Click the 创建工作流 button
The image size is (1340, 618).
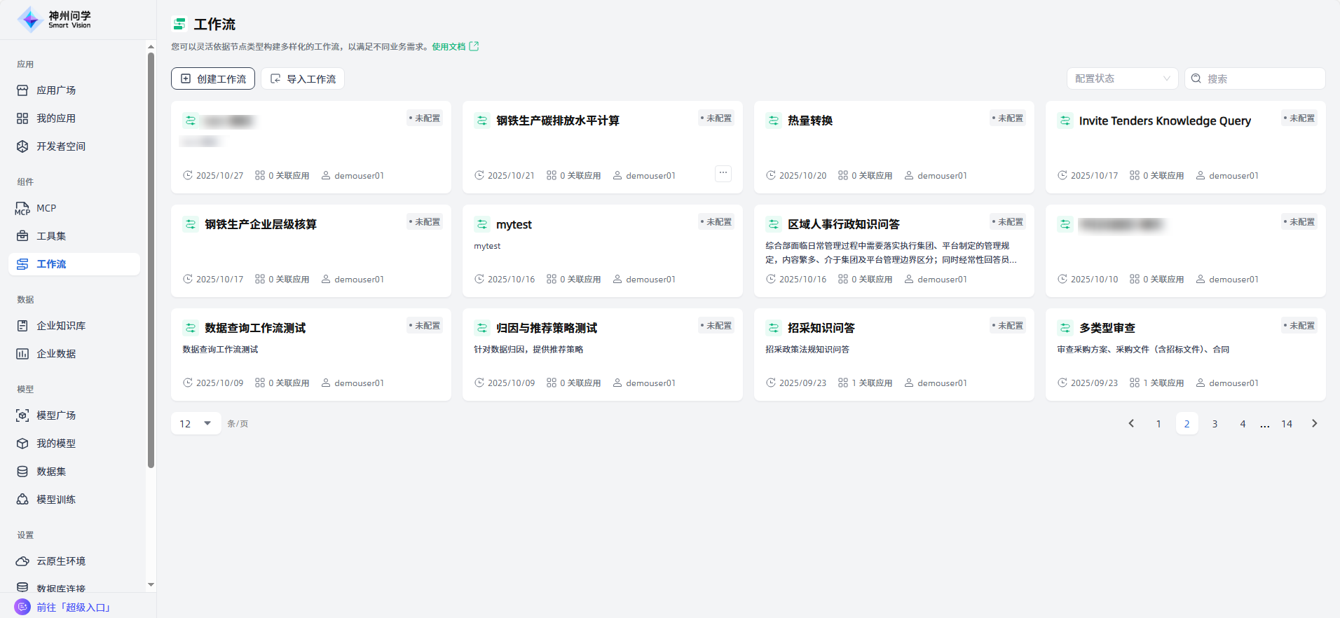[213, 78]
